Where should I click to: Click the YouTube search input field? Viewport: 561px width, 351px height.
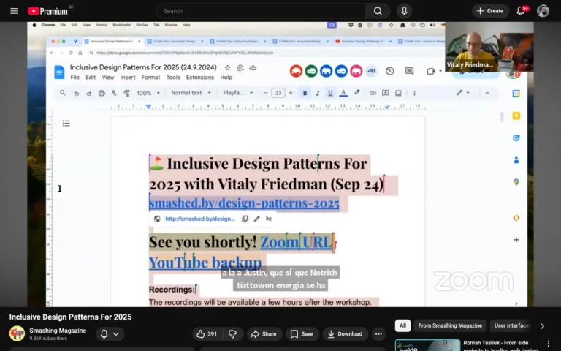pyautogui.click(x=262, y=11)
